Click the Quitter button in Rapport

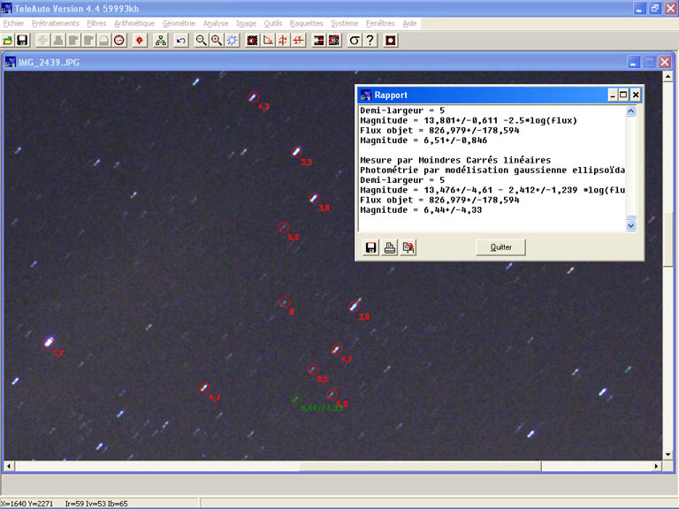pyautogui.click(x=500, y=247)
